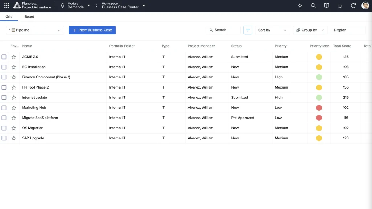Open the Display options dropdown
This screenshot has width=372, height=209.
click(x=348, y=30)
